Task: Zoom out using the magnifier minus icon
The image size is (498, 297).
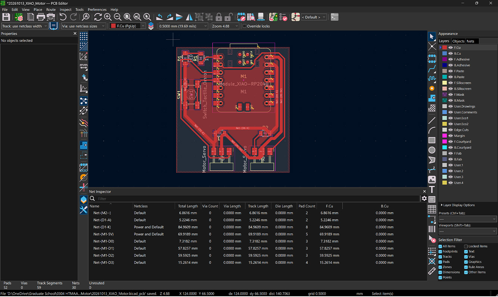Action: click(117, 17)
